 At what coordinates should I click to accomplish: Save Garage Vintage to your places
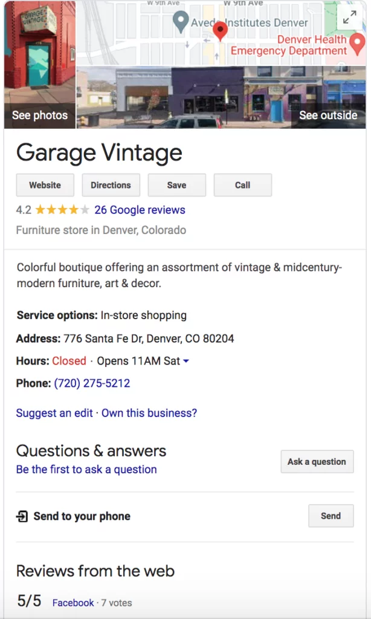pos(176,185)
